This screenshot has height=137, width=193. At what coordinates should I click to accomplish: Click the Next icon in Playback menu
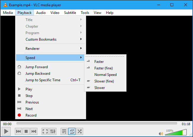(19, 109)
